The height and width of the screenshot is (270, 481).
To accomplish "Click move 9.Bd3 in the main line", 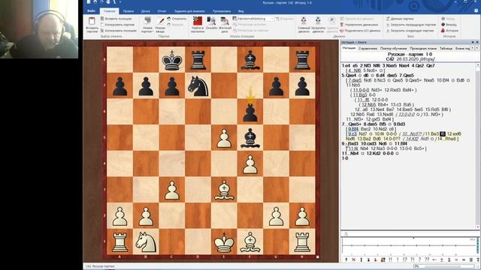I will pos(398,124).
